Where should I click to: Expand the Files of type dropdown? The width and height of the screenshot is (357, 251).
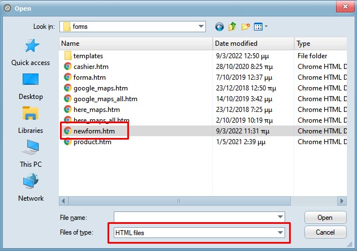[x=280, y=232]
